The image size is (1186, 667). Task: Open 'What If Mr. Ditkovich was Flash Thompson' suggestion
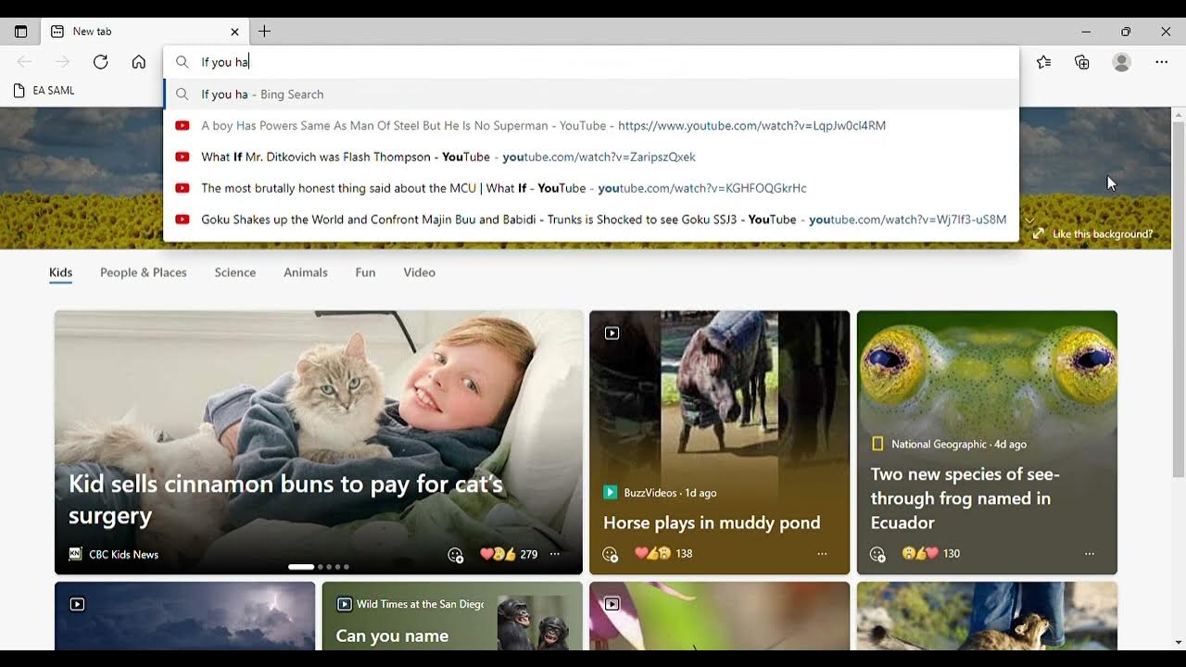pos(591,157)
